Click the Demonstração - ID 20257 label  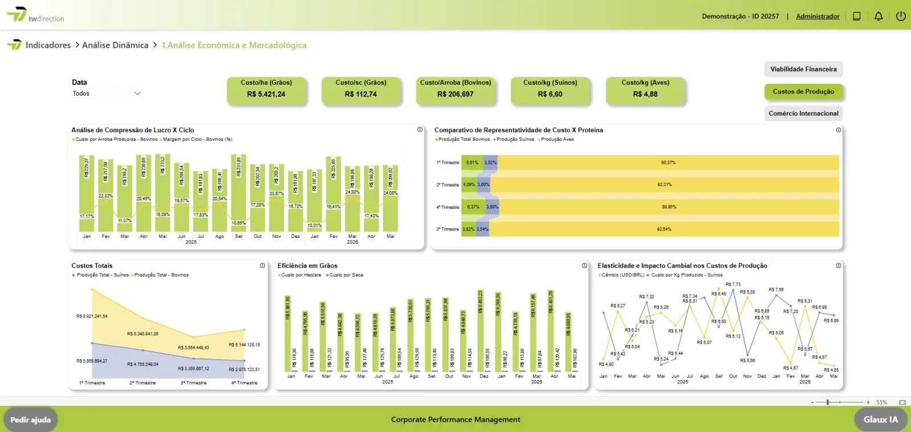(x=740, y=17)
